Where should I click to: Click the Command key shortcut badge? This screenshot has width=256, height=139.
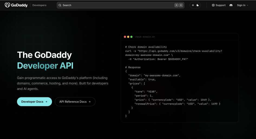pyautogui.click(x=176, y=5)
